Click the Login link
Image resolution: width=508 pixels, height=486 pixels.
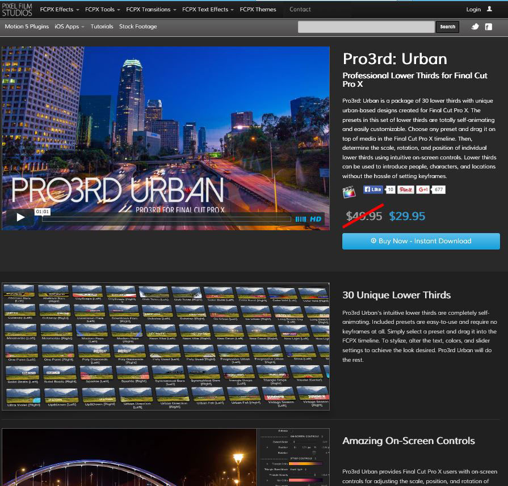pos(473,10)
